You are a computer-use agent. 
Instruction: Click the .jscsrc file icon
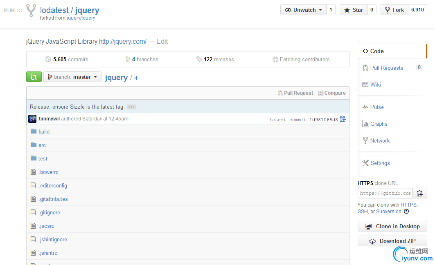(33, 226)
